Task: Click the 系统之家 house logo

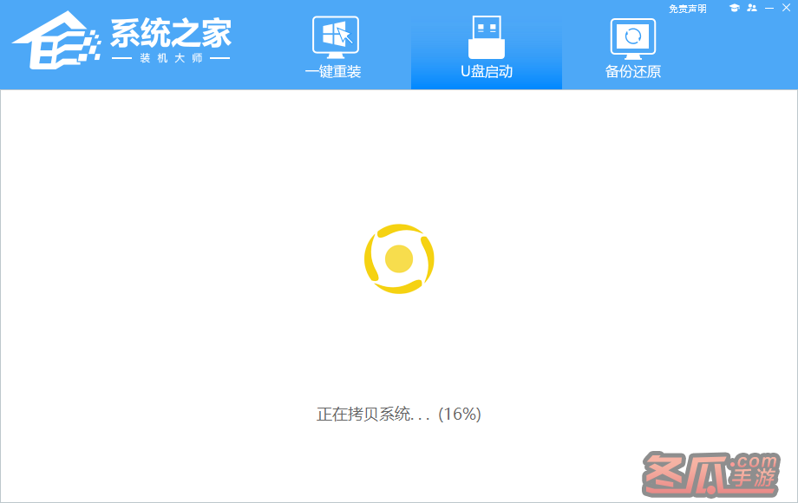Action: point(56,41)
